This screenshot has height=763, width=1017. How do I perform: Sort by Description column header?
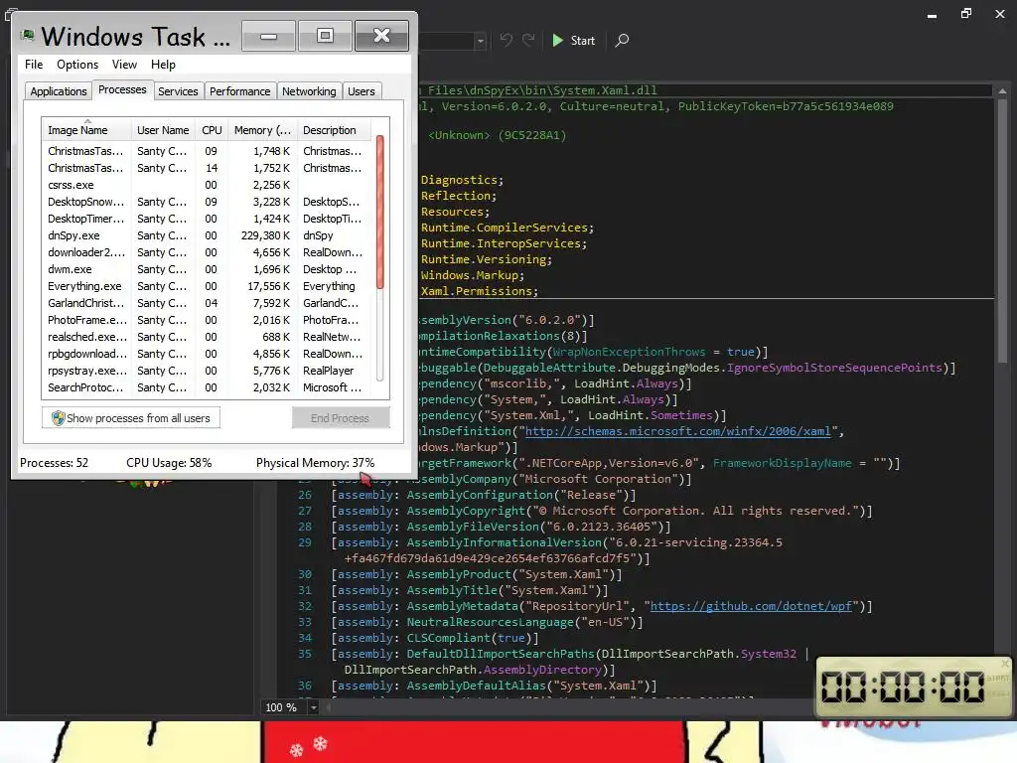point(335,130)
